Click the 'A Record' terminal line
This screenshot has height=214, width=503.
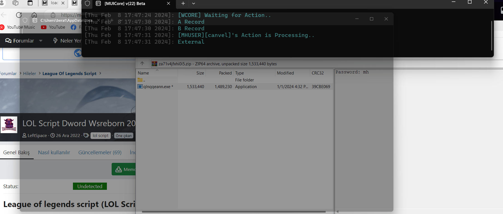click(x=191, y=22)
